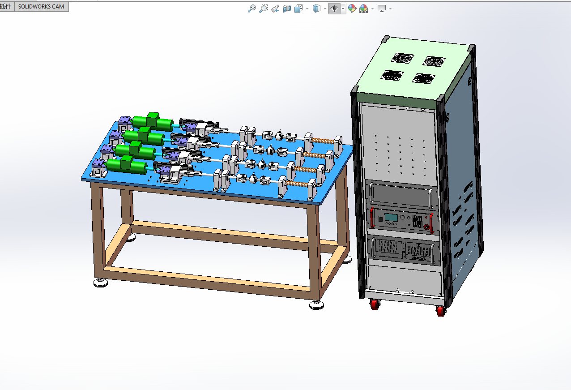Switch to the SOLIDWORKS CAM tab
This screenshot has height=390, width=571.
[41, 6]
